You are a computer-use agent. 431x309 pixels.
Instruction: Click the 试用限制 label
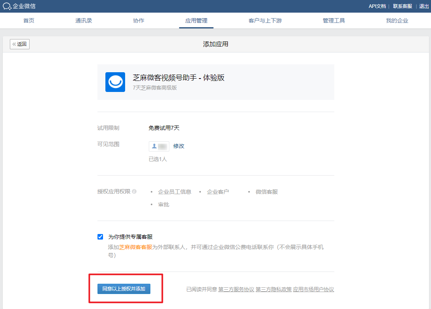(x=108, y=128)
